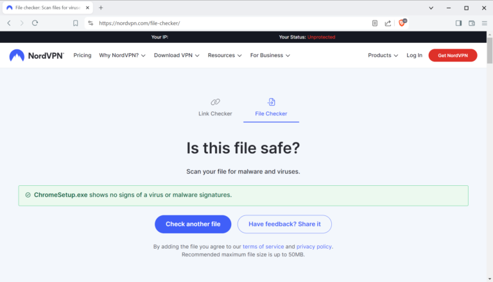This screenshot has width=493, height=282.
Task: Go back using the browser back arrow
Action: coord(9,23)
